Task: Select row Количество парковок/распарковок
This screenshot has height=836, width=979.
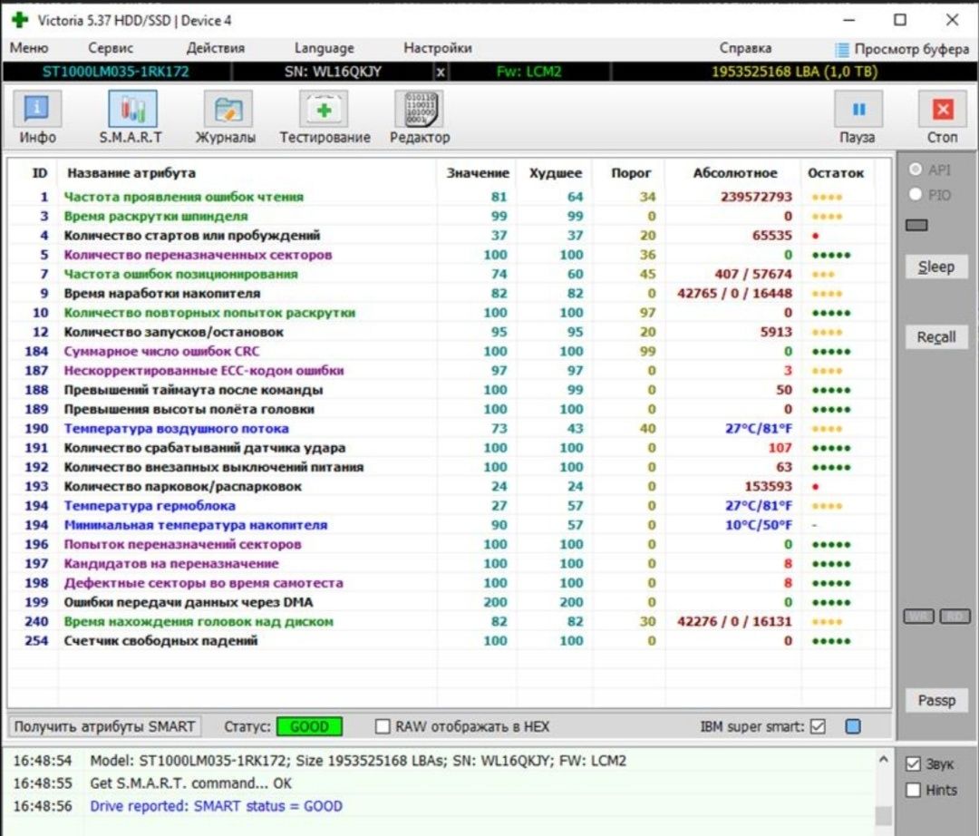Action: click(x=450, y=486)
